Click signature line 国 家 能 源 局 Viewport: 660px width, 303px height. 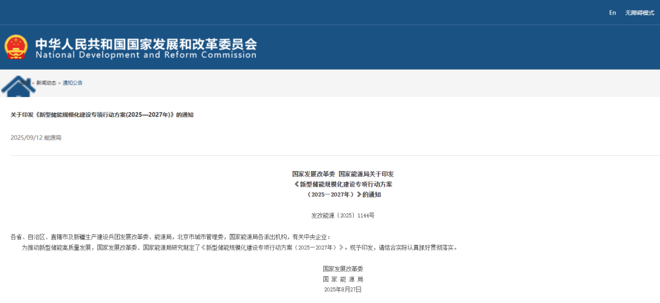[x=343, y=279]
